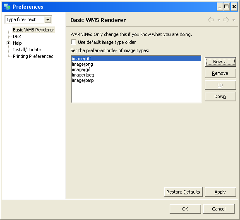Click the Preferences title bar app icon

tap(7, 7)
